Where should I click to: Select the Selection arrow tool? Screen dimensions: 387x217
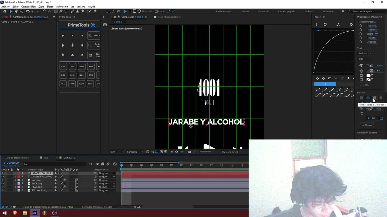point(11,11)
